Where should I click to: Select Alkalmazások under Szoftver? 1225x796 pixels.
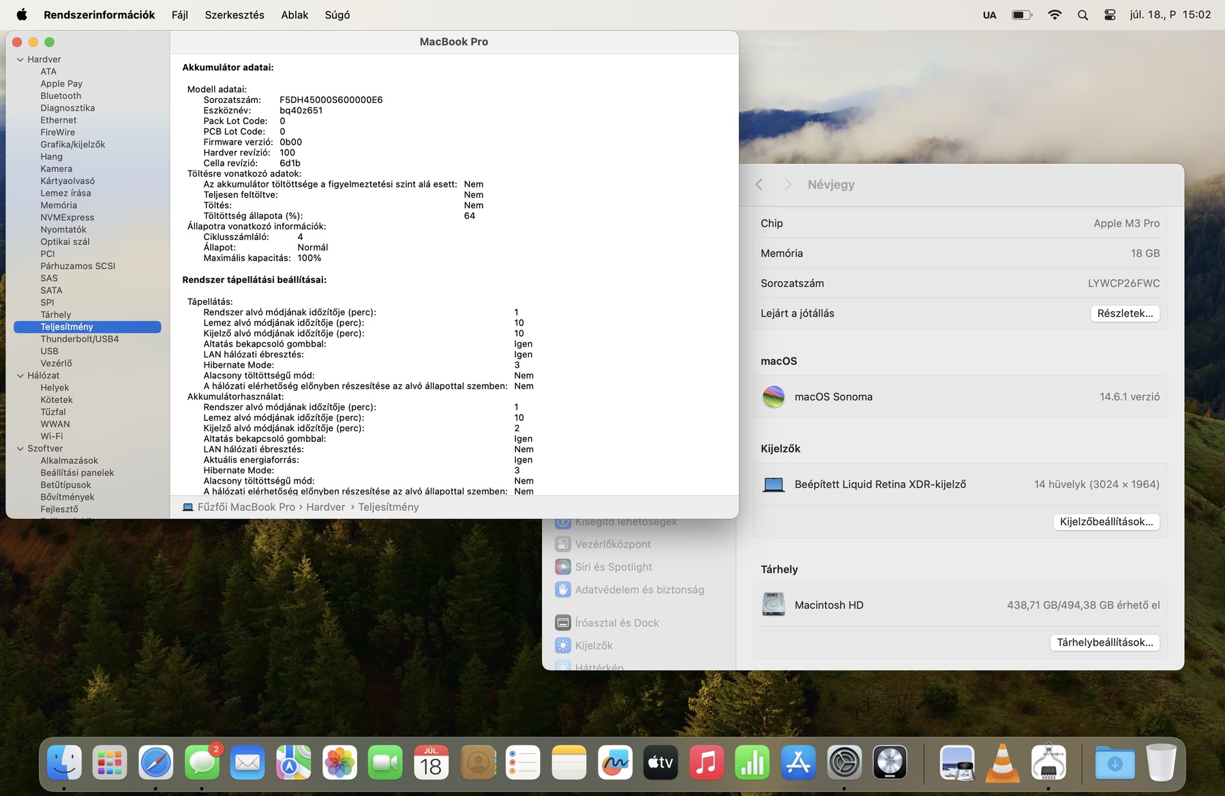click(70, 461)
